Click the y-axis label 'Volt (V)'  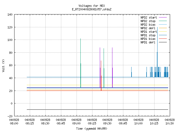(4, 65)
